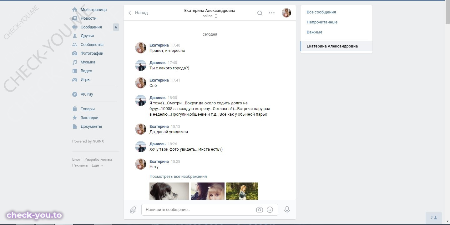This screenshot has width=450, height=225.
Task: Click Екатерина sender name at 18:28
Action: (x=159, y=162)
